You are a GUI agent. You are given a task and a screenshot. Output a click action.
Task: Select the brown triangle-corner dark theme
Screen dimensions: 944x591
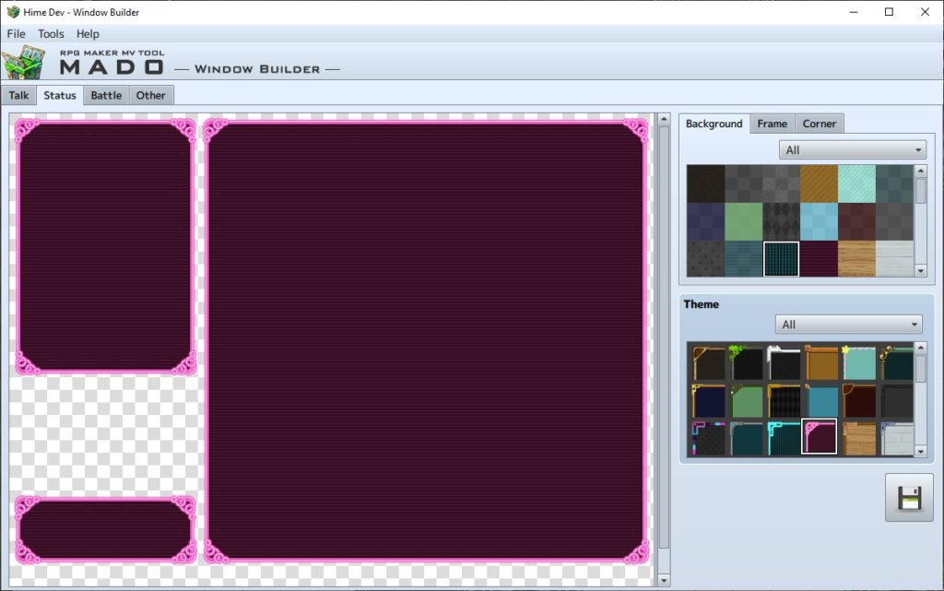pos(708,362)
